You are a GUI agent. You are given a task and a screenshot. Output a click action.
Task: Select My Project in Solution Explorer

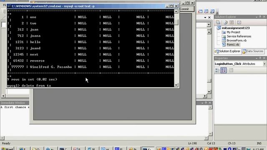(x=233, y=32)
